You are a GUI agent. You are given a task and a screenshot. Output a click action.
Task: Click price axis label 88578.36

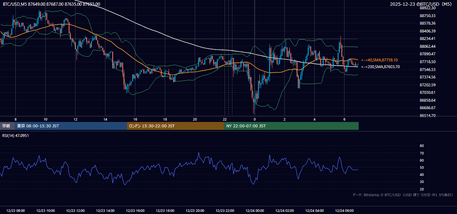428,23
